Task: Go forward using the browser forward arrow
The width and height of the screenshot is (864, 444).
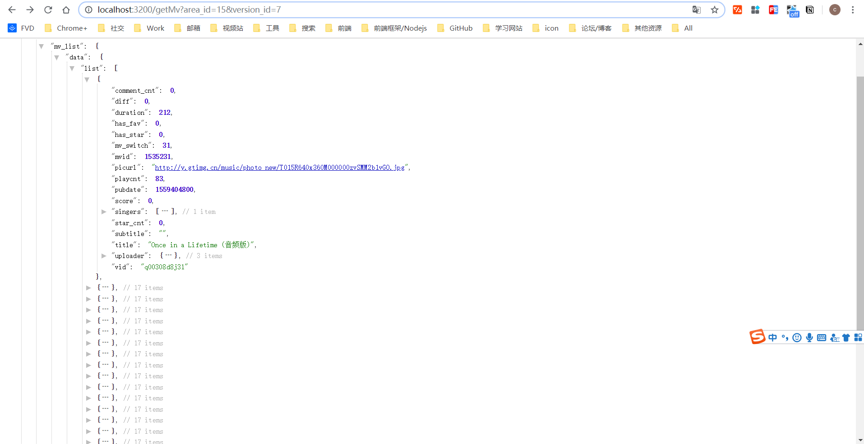Action: (30, 9)
